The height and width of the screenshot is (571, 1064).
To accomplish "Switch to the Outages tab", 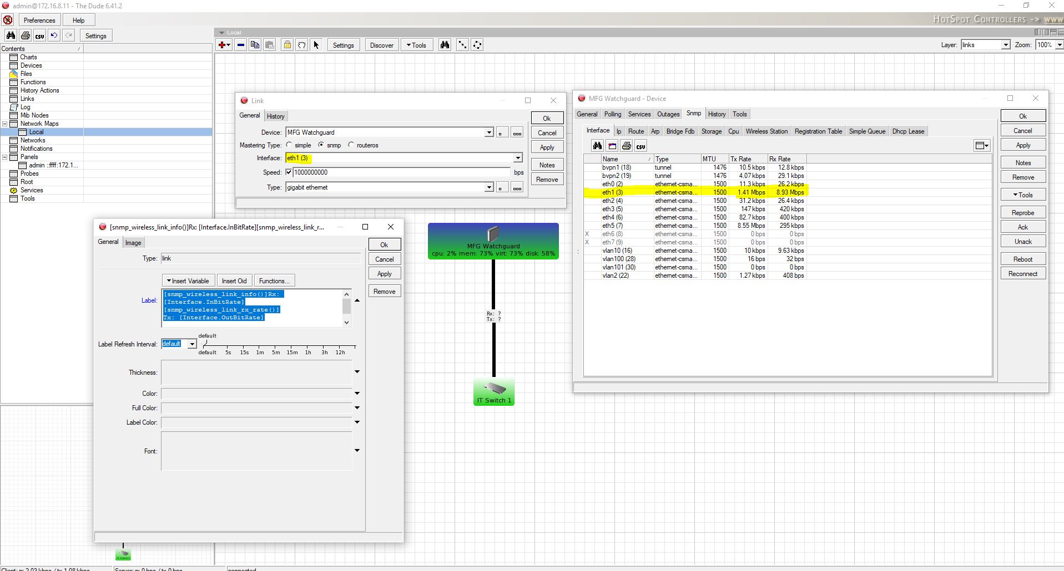I will (668, 114).
